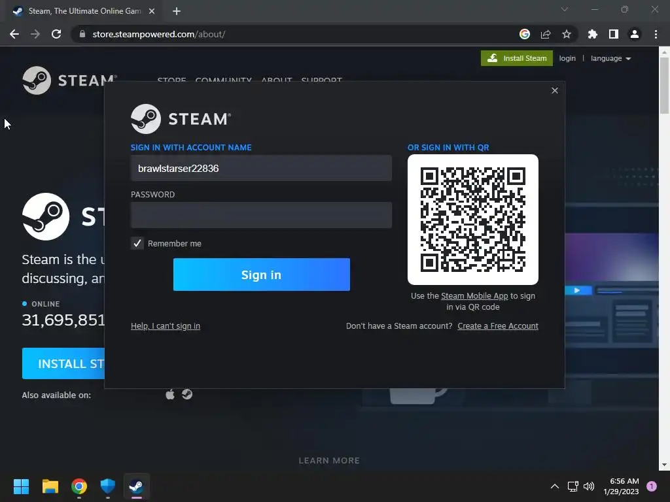Click the network icon in system tray
The height and width of the screenshot is (502, 670).
(573, 486)
